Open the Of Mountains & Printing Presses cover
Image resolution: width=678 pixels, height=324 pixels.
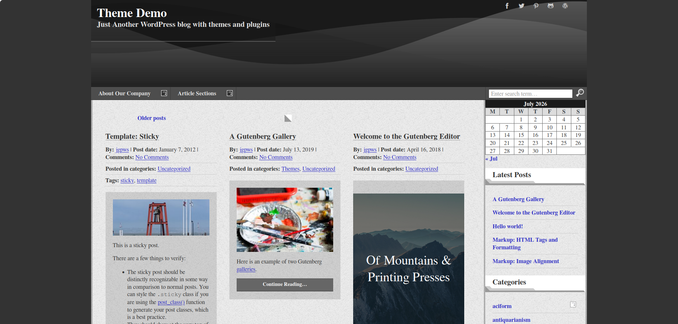tap(409, 259)
